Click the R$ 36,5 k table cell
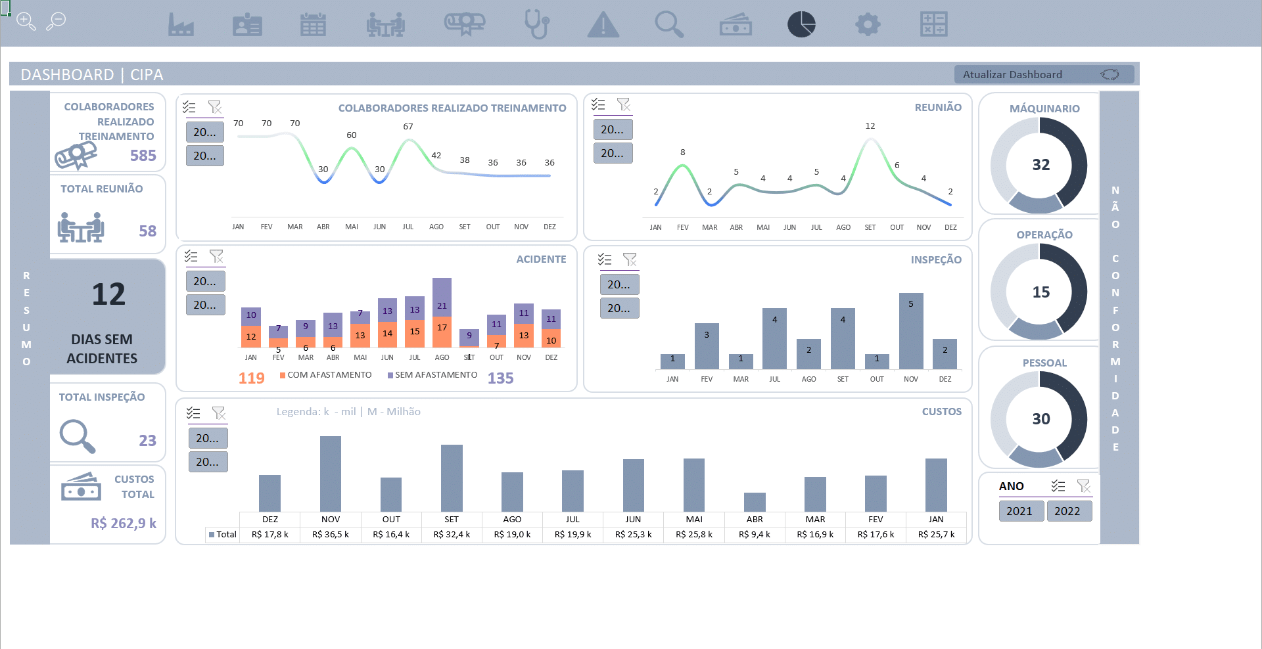This screenshot has width=1262, height=649. click(x=331, y=535)
